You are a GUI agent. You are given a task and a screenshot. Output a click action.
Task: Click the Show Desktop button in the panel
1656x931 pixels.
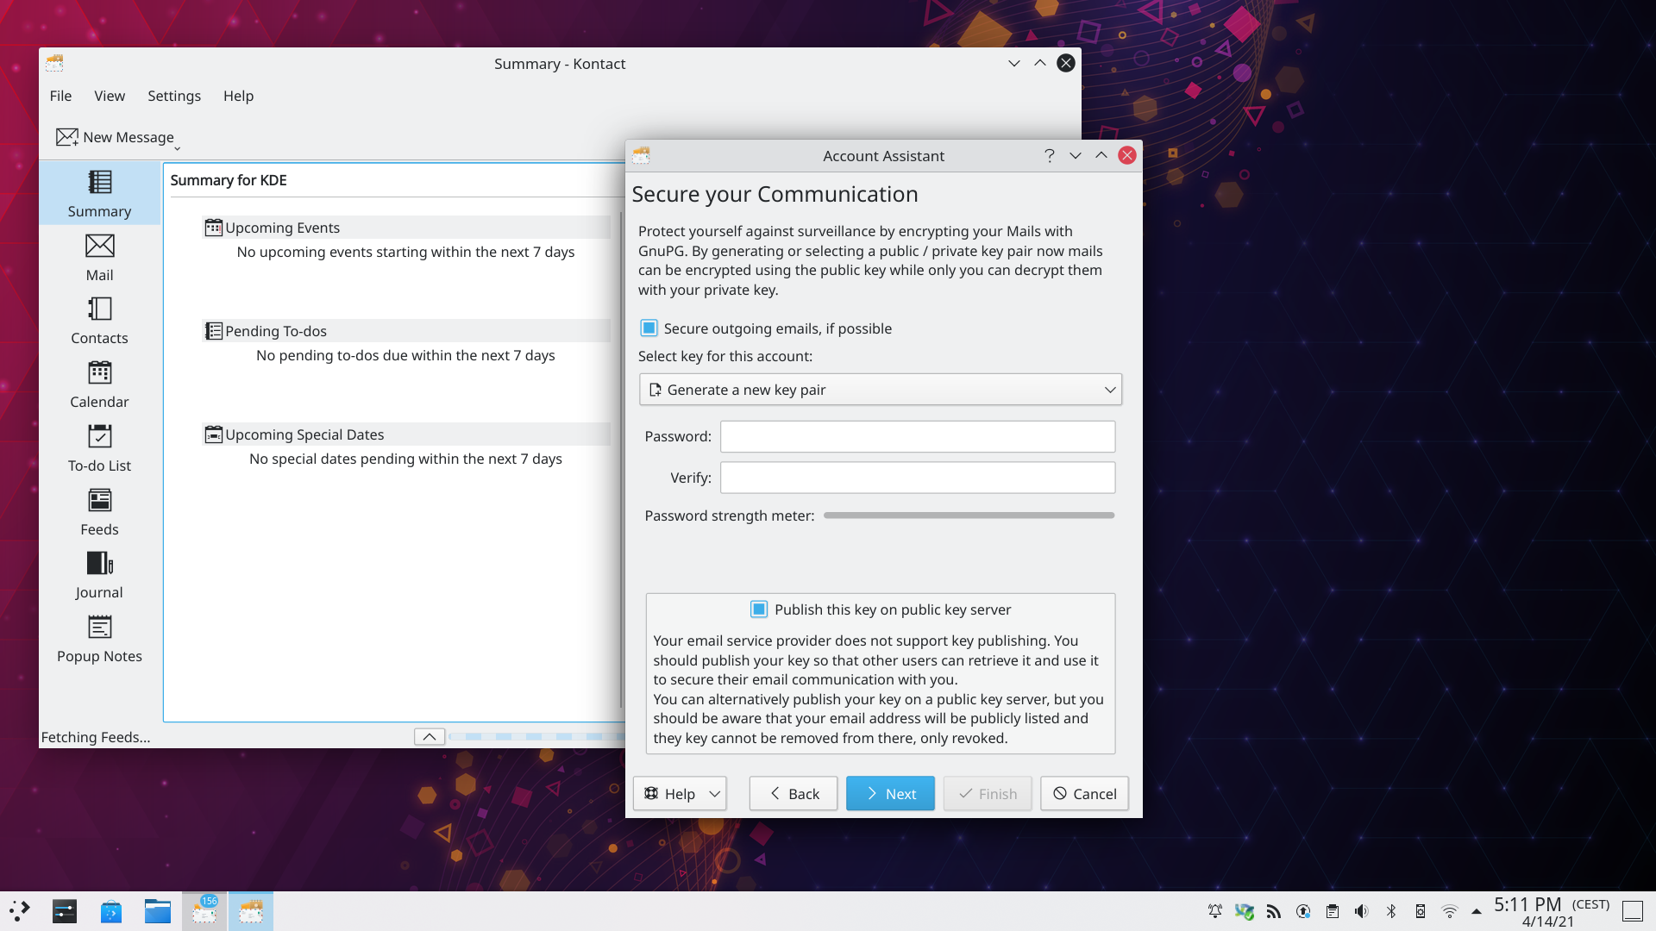coord(1633,911)
